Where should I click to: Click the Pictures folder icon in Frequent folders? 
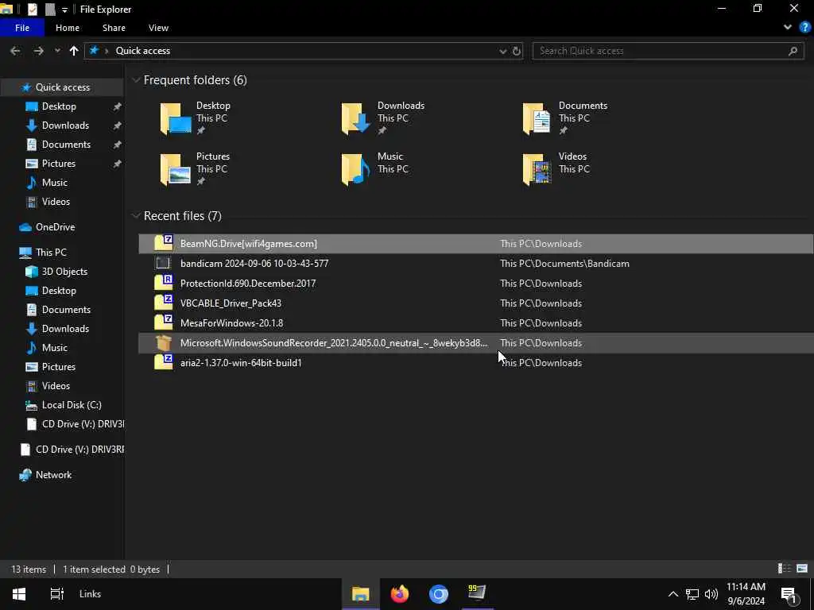point(176,170)
